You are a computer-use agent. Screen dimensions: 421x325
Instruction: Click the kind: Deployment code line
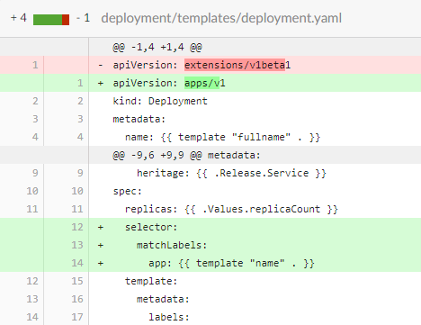coord(160,101)
